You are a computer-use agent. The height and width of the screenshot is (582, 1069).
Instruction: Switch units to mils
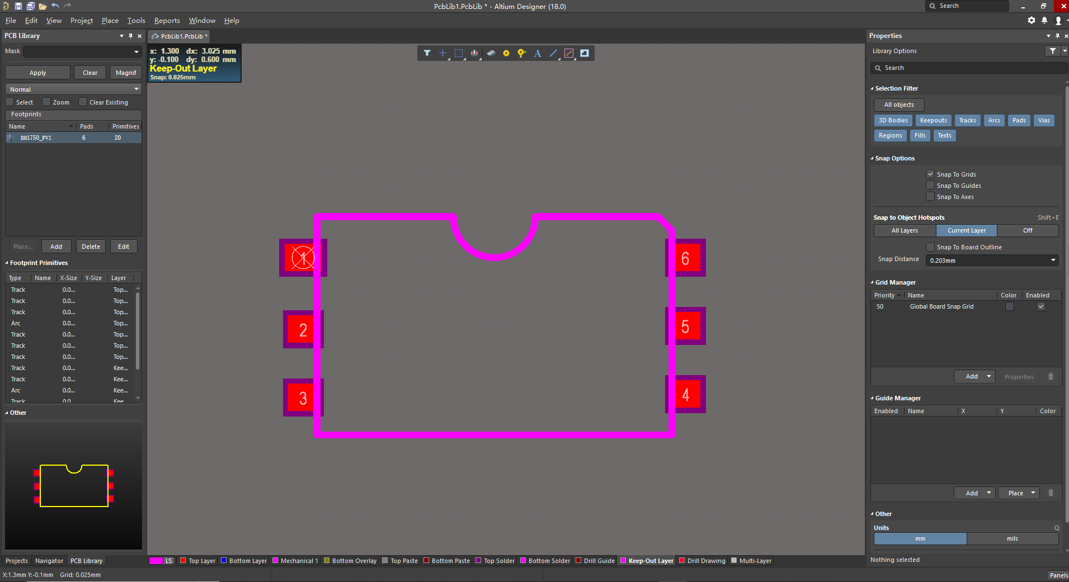pyautogui.click(x=1012, y=538)
